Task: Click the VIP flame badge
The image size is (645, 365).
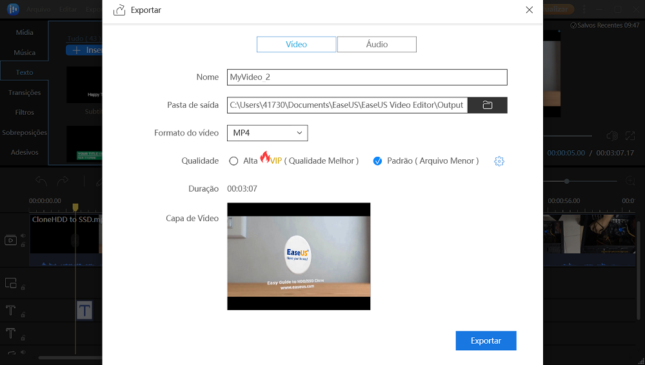Action: [x=271, y=159]
